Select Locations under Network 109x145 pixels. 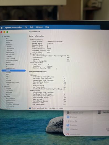(9, 90)
